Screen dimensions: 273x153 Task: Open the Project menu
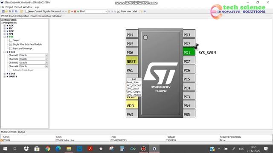tap(9, 7)
